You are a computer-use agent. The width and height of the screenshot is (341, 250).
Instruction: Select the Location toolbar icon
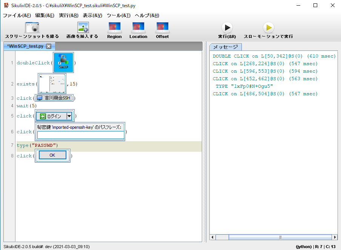pos(138,28)
